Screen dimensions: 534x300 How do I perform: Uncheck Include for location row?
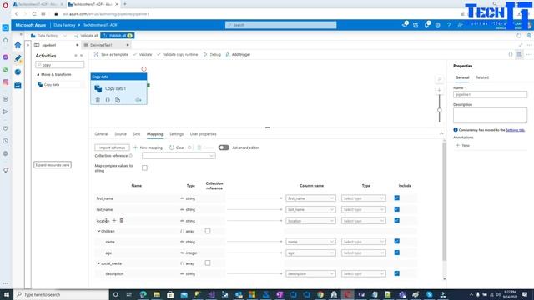(x=397, y=220)
